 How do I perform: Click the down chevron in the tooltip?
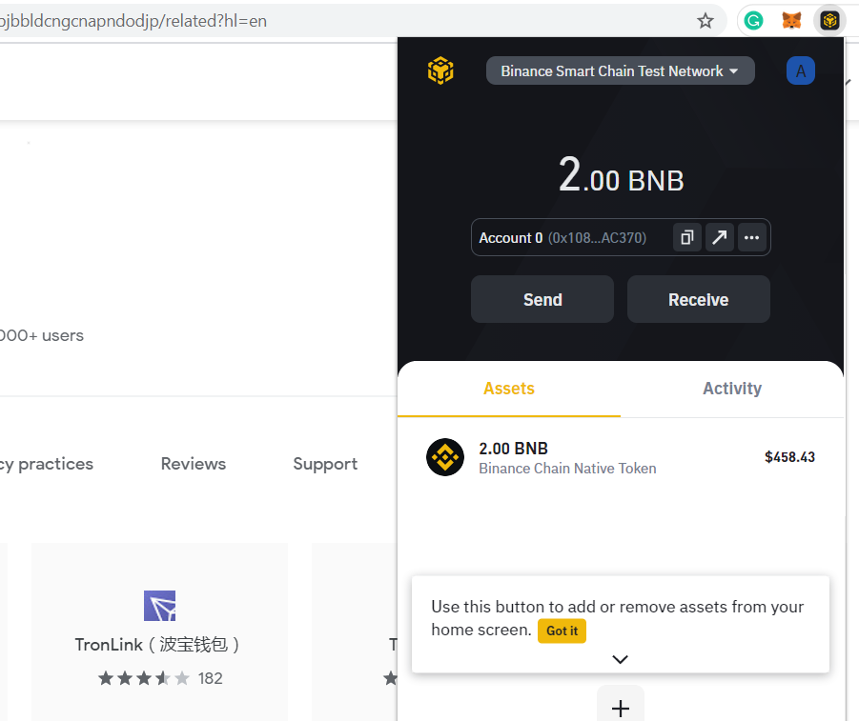click(620, 659)
